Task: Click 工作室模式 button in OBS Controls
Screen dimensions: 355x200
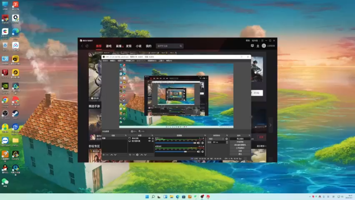Action: coord(240,148)
